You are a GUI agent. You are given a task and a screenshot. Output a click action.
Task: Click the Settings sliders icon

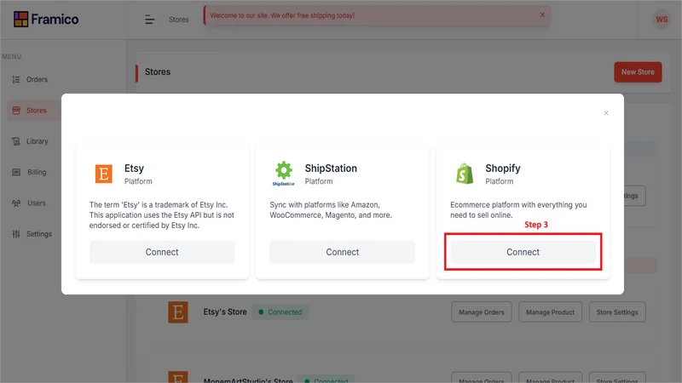[16, 233]
